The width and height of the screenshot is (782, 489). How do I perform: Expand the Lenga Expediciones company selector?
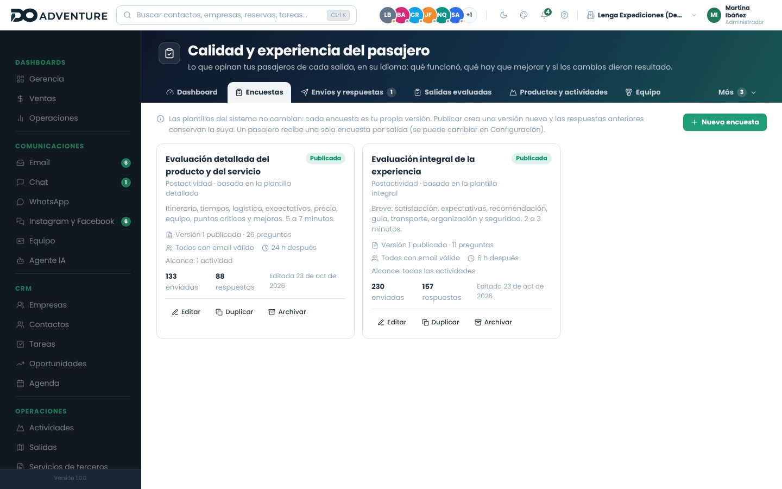click(641, 15)
